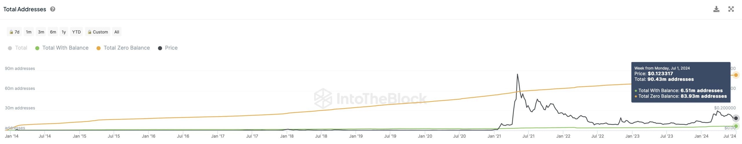Switch to the YTD range
Viewport: 742px width, 144px height.
pos(76,32)
